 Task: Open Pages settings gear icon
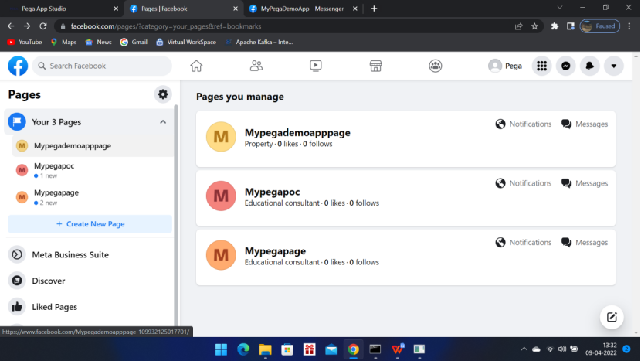(x=163, y=94)
